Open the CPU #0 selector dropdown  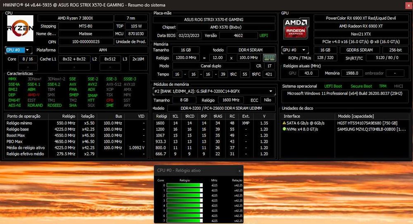click(19, 50)
